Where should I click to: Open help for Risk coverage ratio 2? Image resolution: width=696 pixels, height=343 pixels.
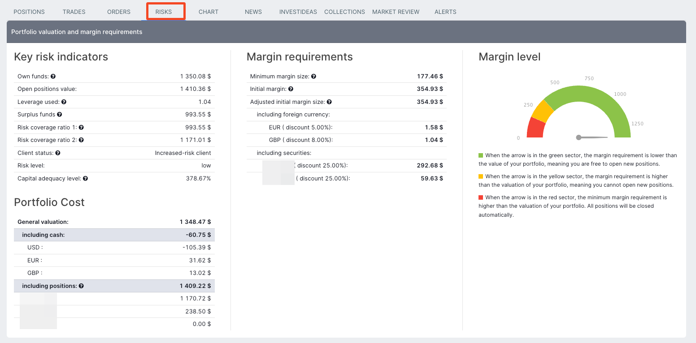tap(81, 140)
